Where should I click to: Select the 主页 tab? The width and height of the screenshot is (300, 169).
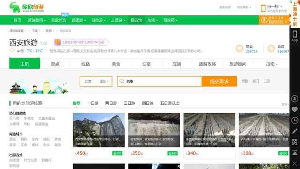(24, 63)
